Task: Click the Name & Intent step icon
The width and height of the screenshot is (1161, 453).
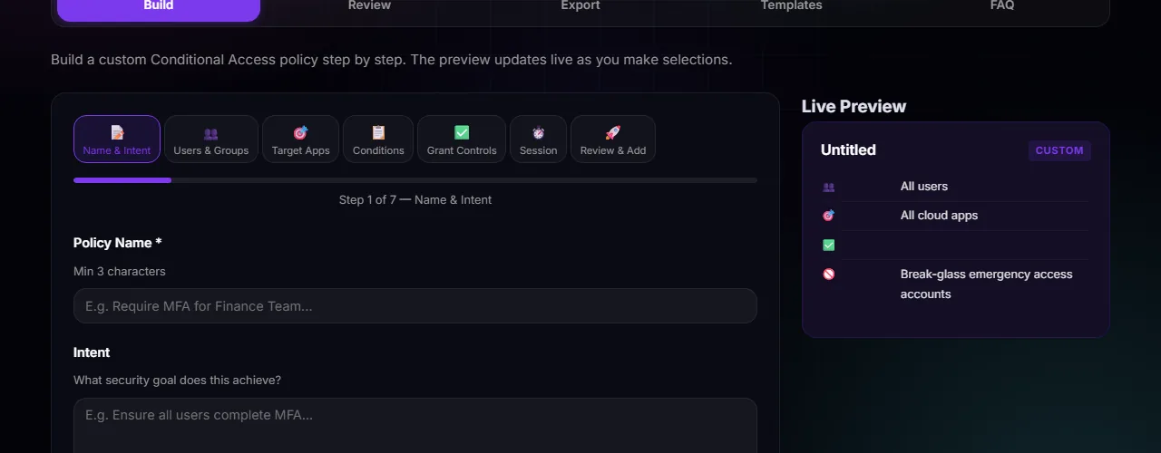Action: [x=117, y=132]
